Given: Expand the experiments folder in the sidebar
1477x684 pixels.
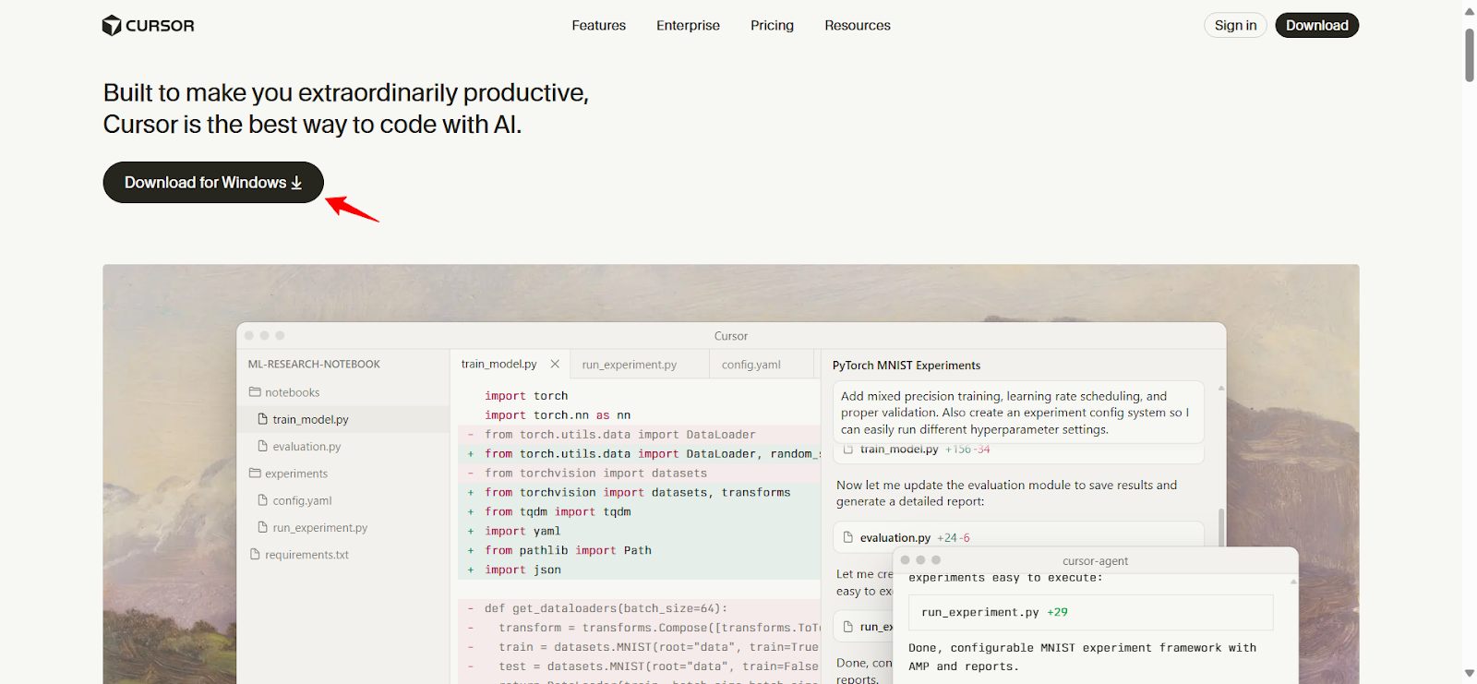Looking at the screenshot, I should click(x=288, y=474).
